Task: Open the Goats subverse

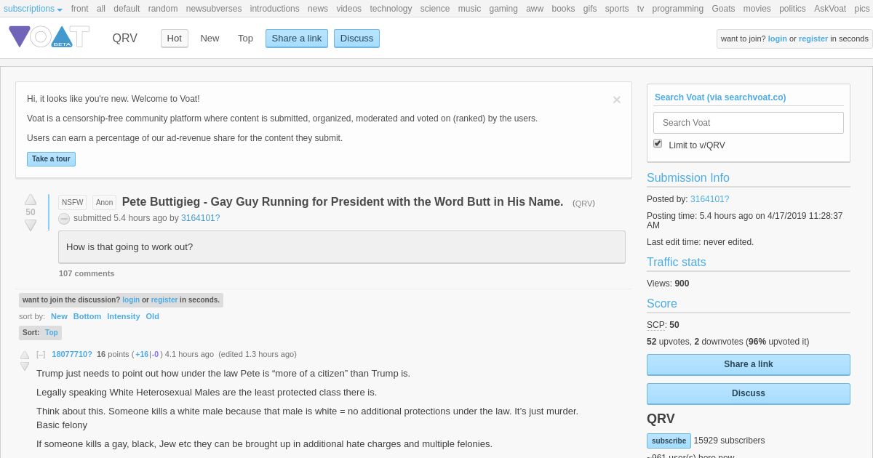Action: click(x=723, y=9)
